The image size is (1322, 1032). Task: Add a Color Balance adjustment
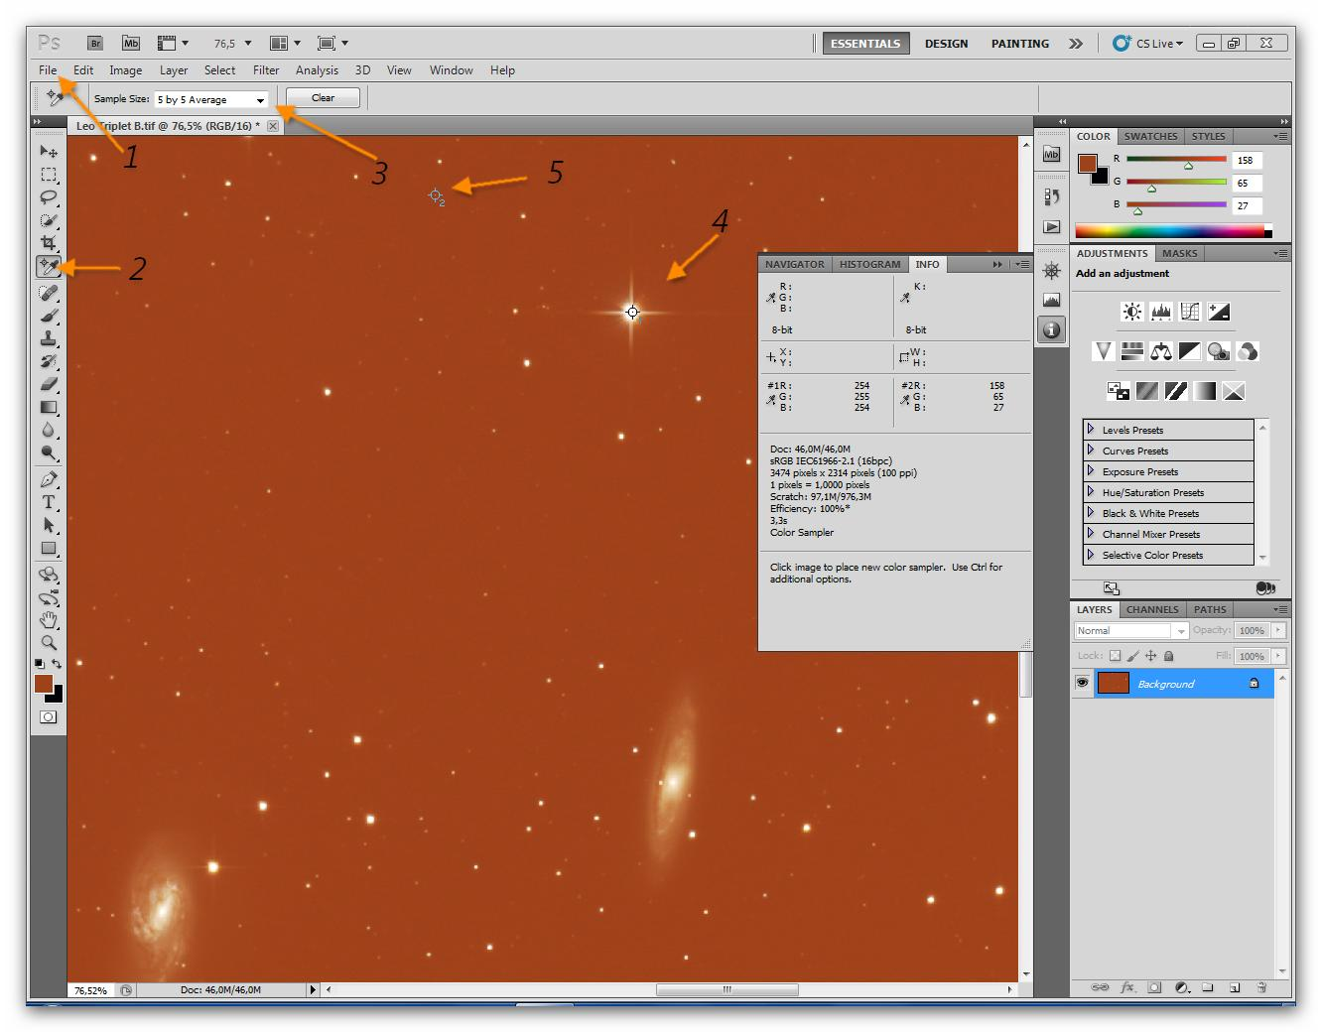tap(1161, 351)
